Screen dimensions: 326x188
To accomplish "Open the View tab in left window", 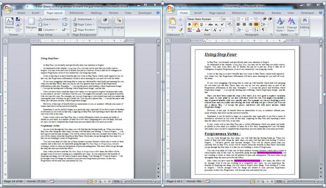I will pyautogui.click(x=128, y=13).
